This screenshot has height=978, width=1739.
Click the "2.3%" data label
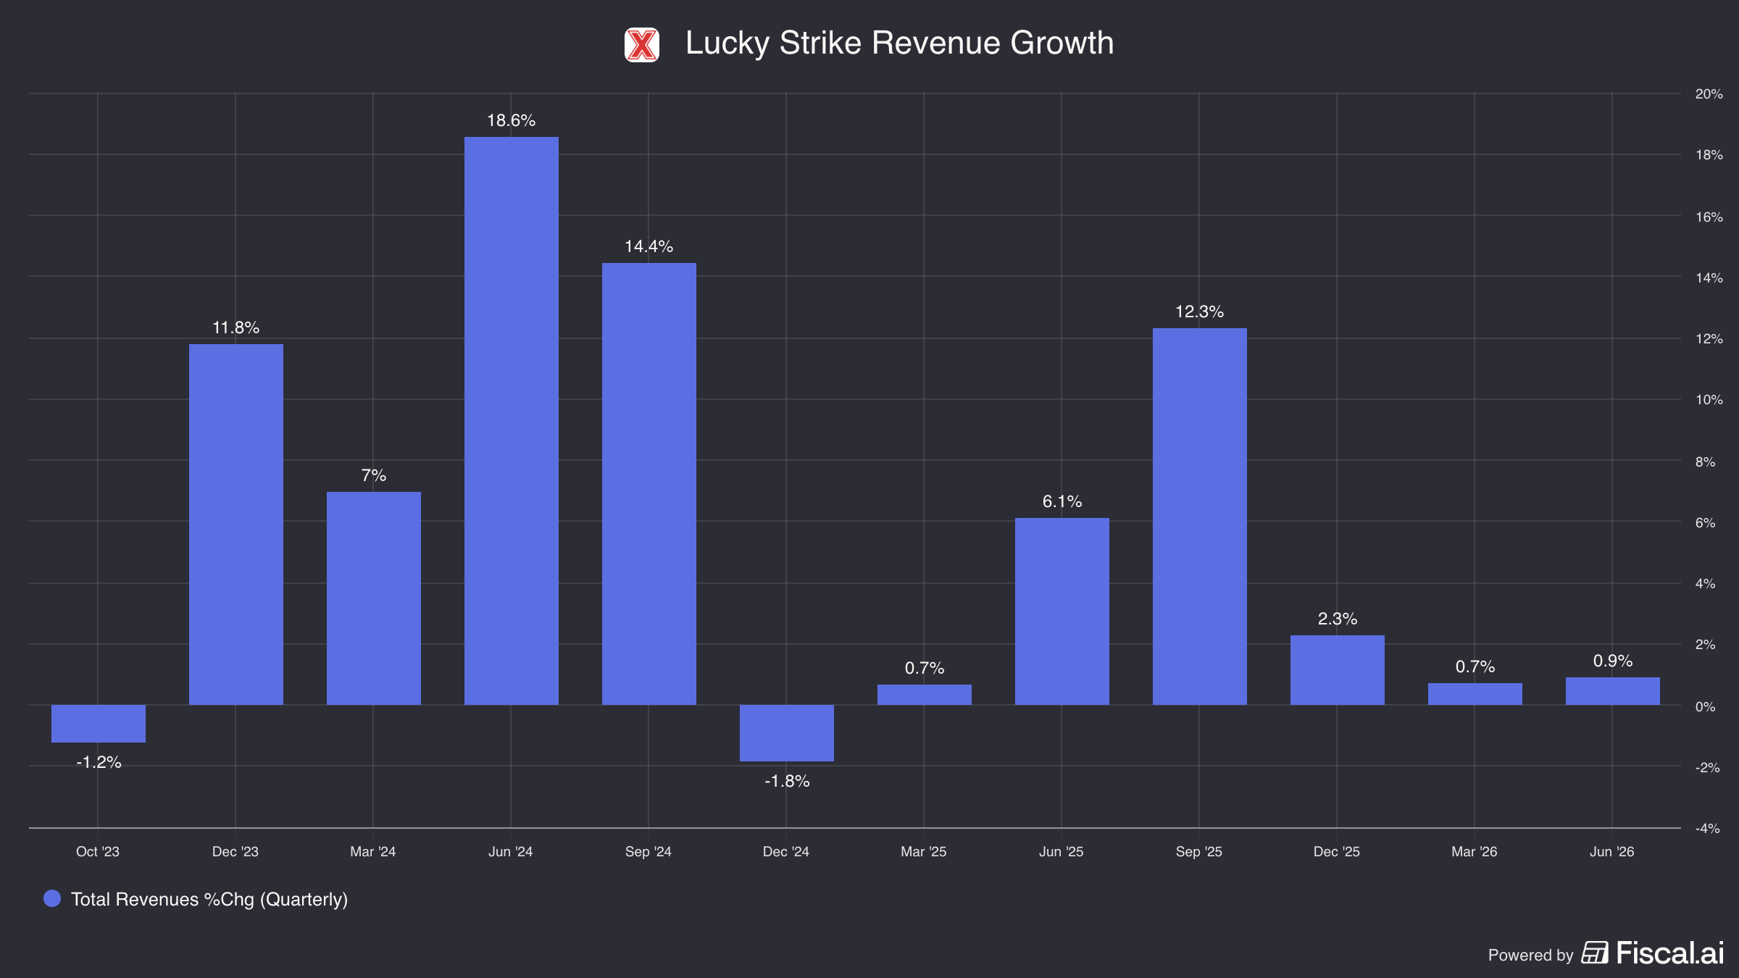click(1338, 619)
